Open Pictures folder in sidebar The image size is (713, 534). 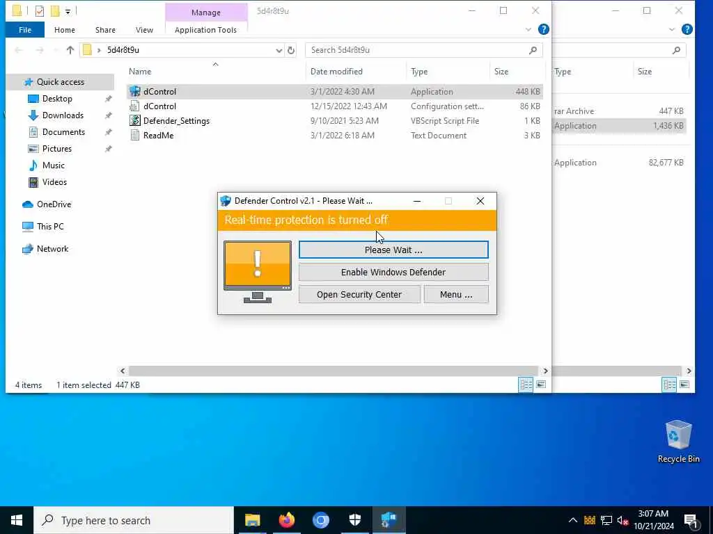(x=57, y=149)
